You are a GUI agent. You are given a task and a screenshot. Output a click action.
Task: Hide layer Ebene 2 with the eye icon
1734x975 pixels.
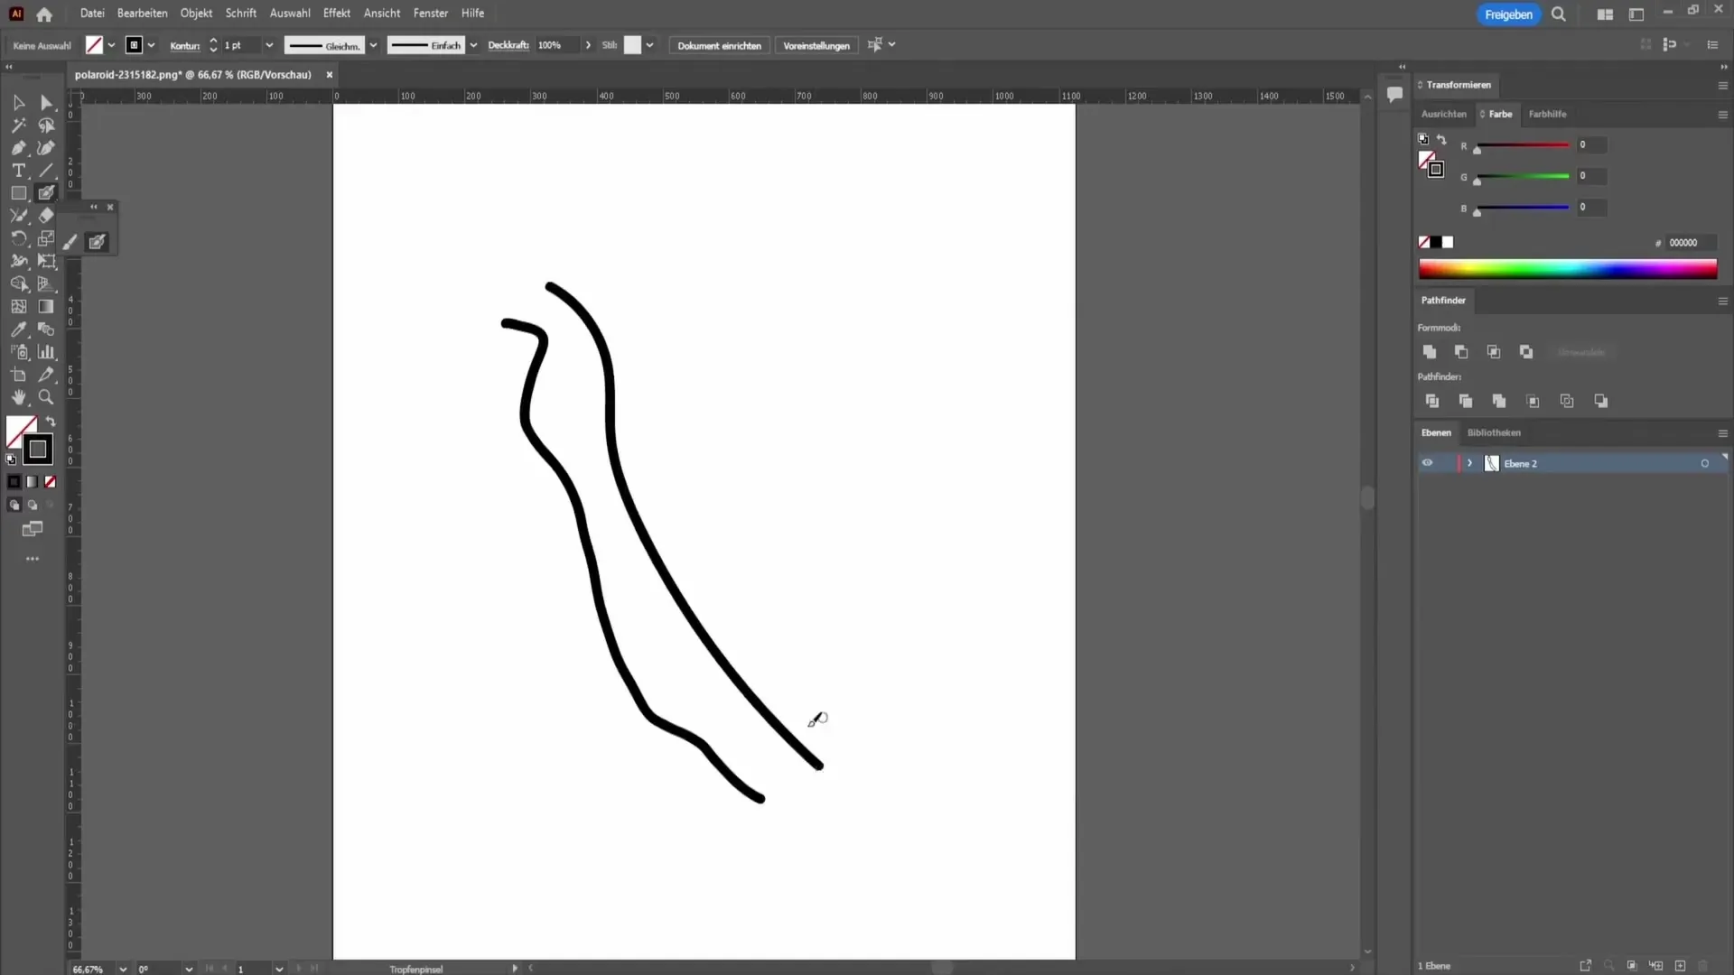click(1427, 463)
